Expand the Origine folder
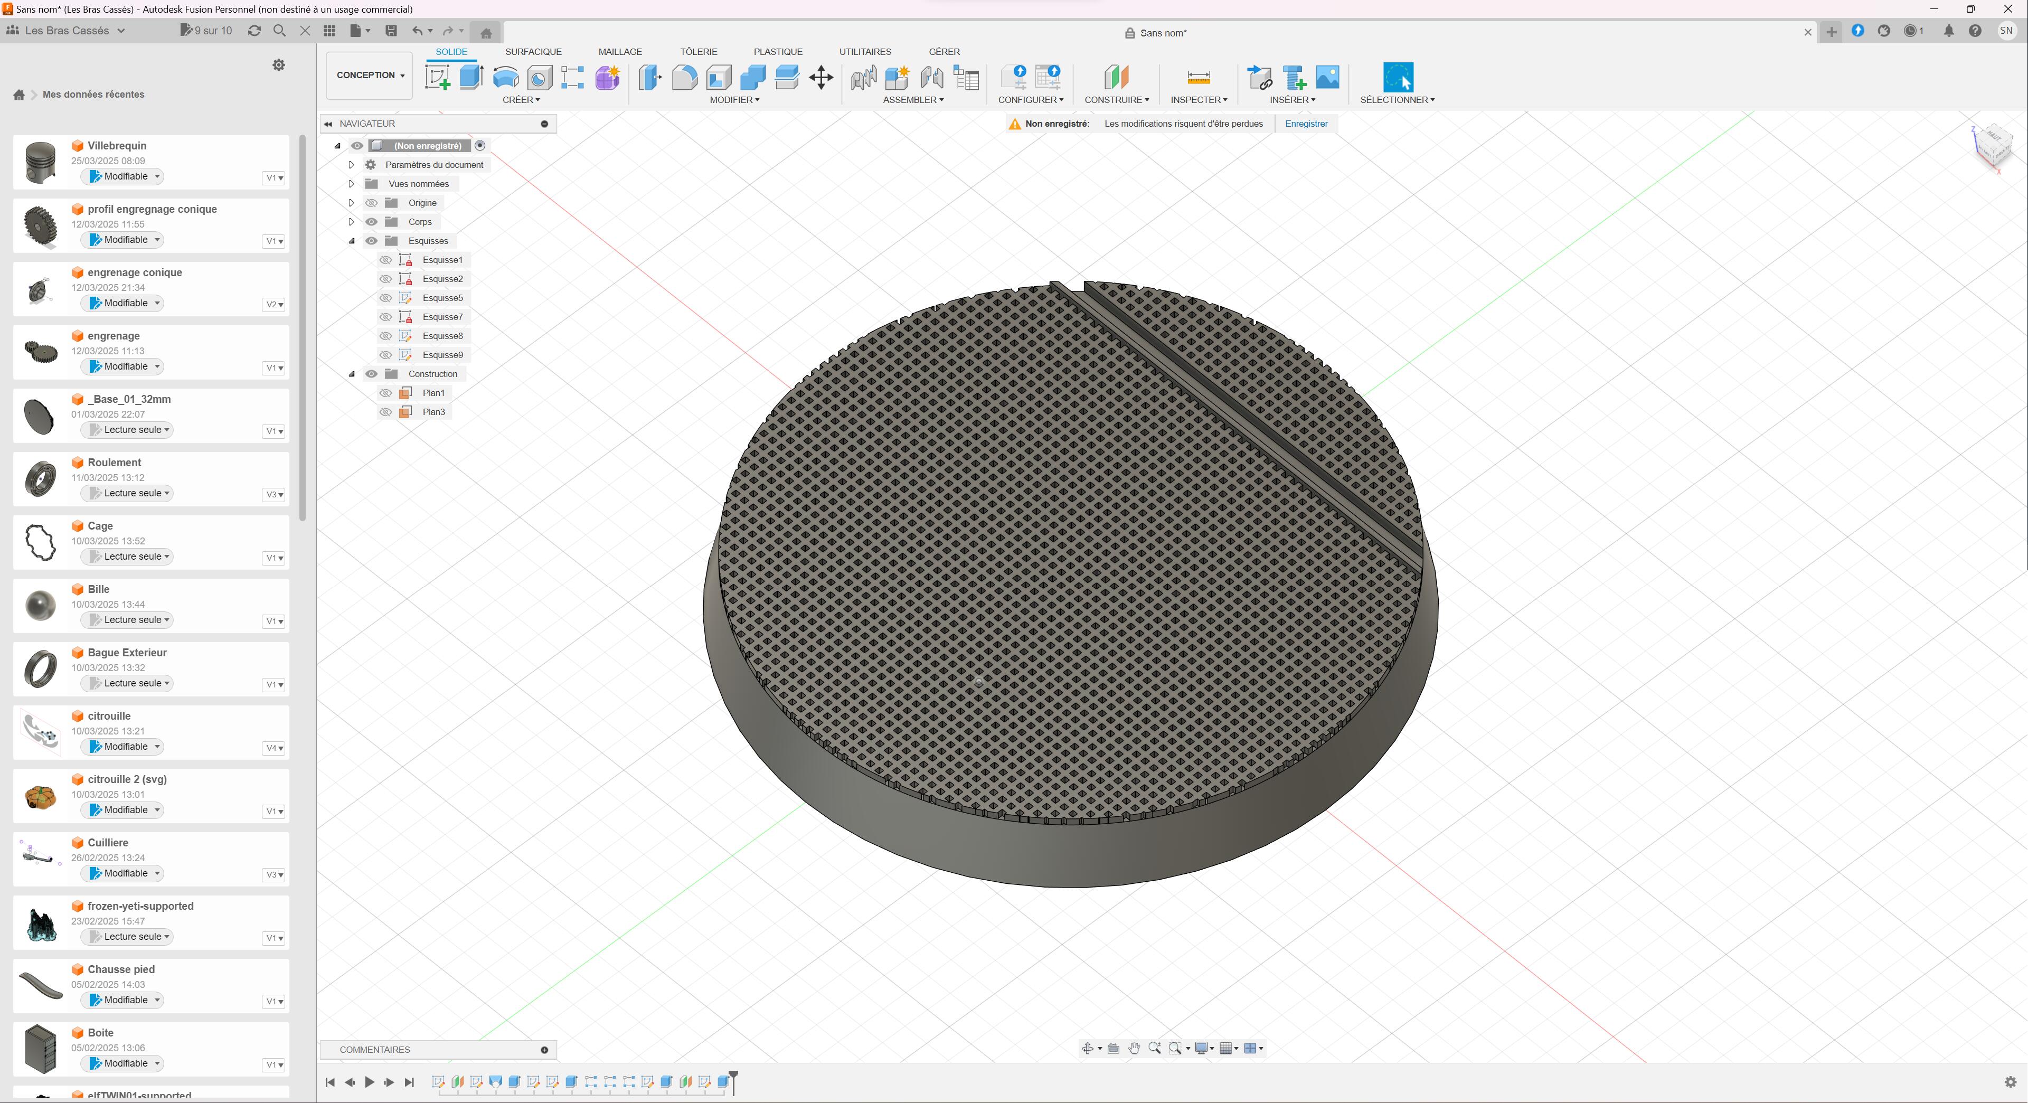This screenshot has height=1103, width=2028. (352, 203)
